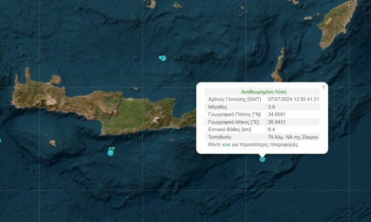Screen dimensions: 371x222
Task: Click the location text 79 Χλμ. ΝΑ της Ζάκρου
Action: point(293,137)
